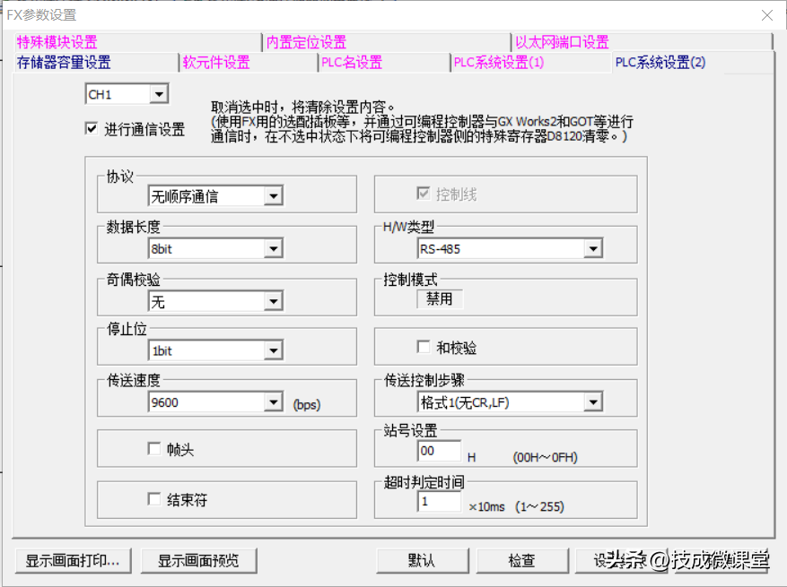The height and width of the screenshot is (587, 787).
Task: Toggle the 和校验 checkbox
Action: tap(424, 347)
